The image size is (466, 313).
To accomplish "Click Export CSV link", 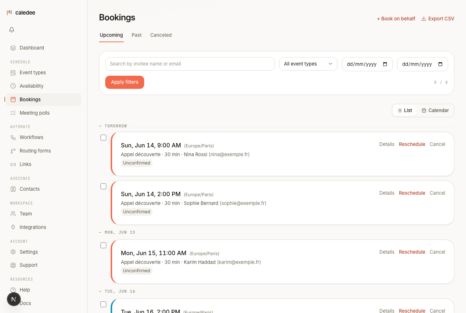I will click(438, 19).
